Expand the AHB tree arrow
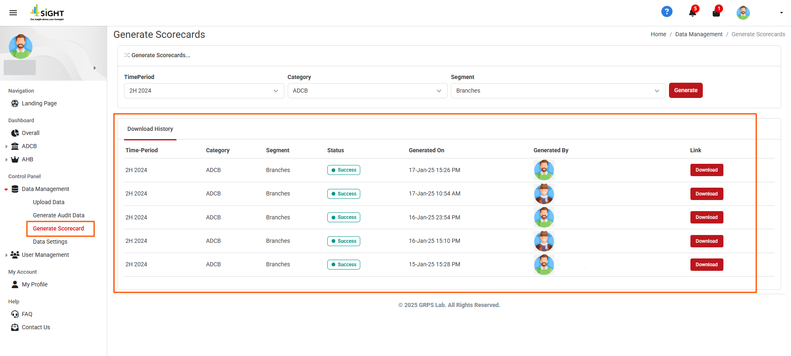This screenshot has width=791, height=356. pos(6,159)
